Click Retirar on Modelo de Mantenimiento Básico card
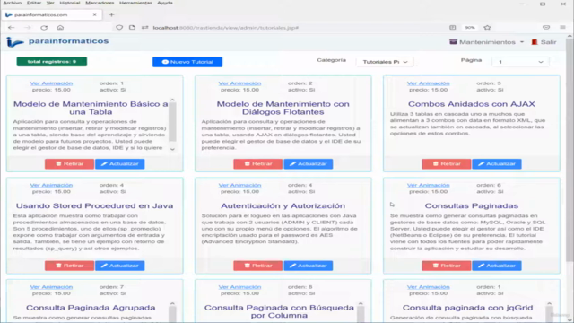574x323 pixels. pyautogui.click(x=70, y=163)
